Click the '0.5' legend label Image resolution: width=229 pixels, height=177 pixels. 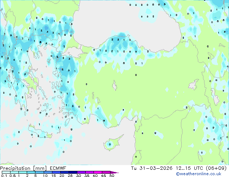(12, 176)
